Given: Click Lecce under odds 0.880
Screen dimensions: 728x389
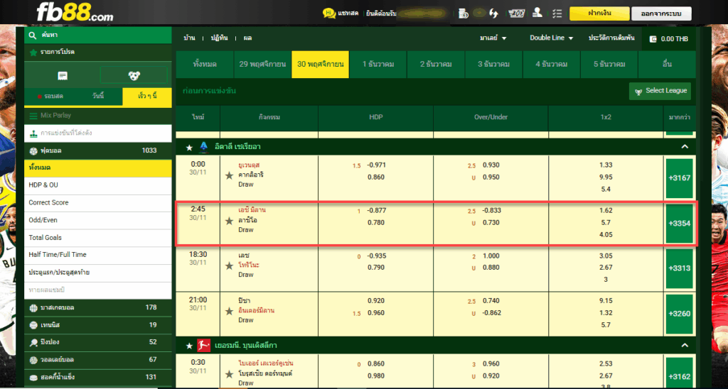Looking at the screenshot, I should point(491,268).
